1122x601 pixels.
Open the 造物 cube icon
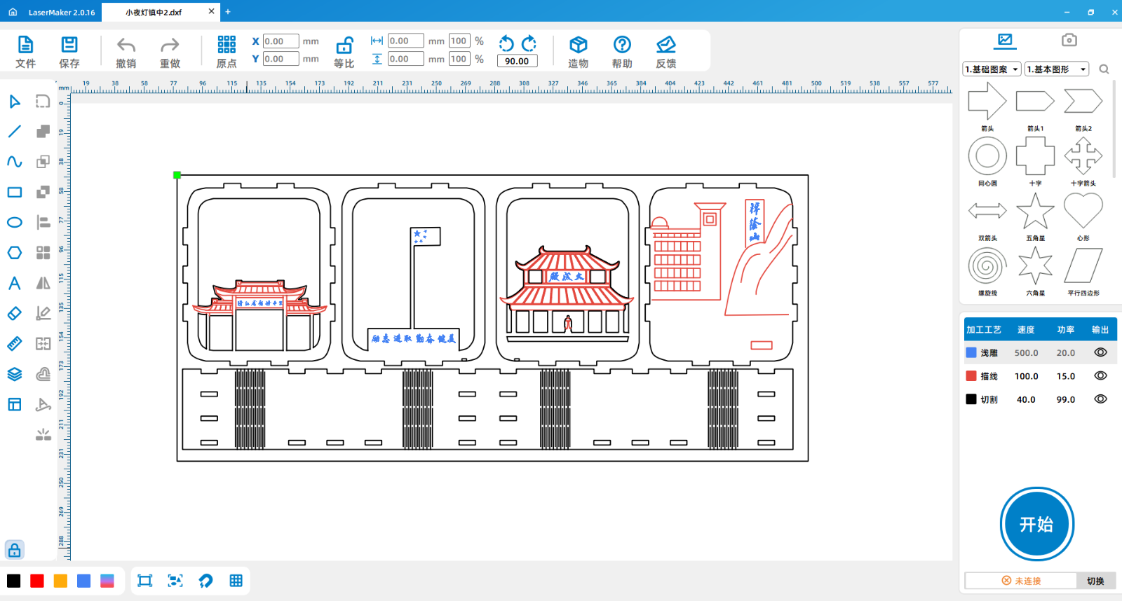pos(578,46)
